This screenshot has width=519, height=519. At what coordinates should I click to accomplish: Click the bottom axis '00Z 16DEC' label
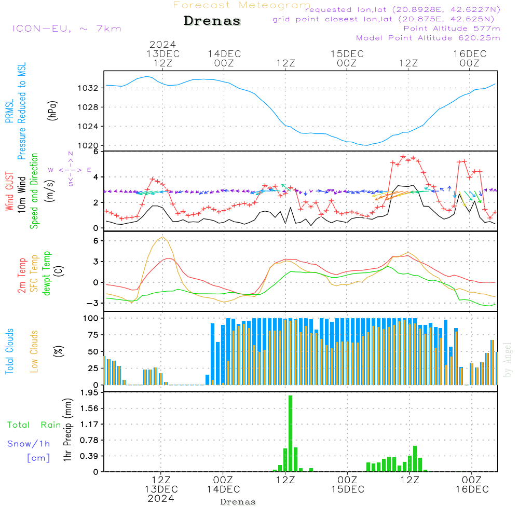click(x=472, y=485)
